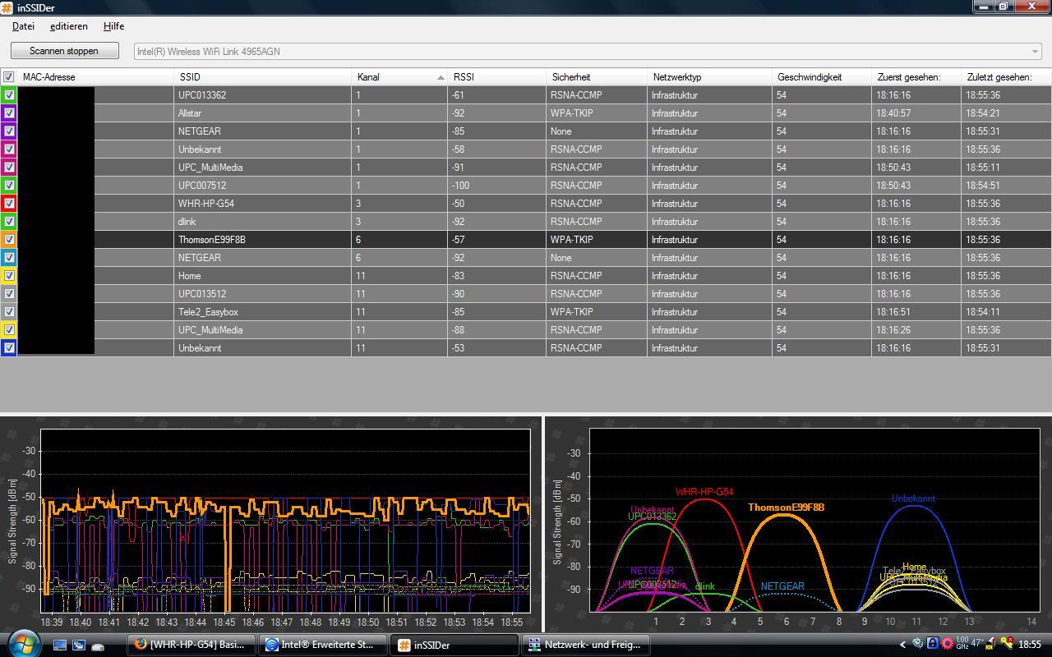Sort by the Kanal column header
This screenshot has width=1052, height=657.
coord(399,76)
